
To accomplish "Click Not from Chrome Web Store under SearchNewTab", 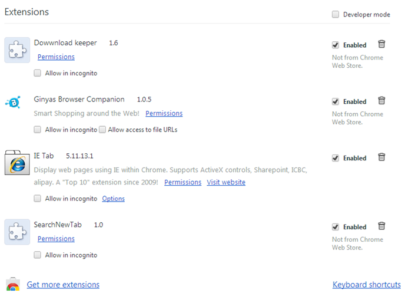I will [357, 243].
